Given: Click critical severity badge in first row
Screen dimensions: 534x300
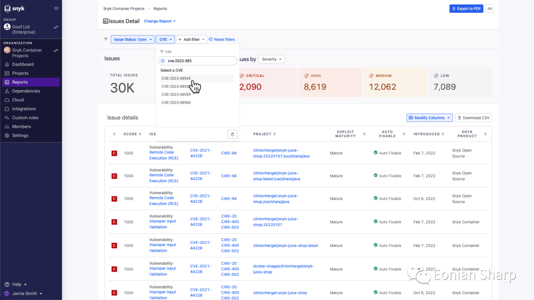Looking at the screenshot, I should pyautogui.click(x=114, y=153).
